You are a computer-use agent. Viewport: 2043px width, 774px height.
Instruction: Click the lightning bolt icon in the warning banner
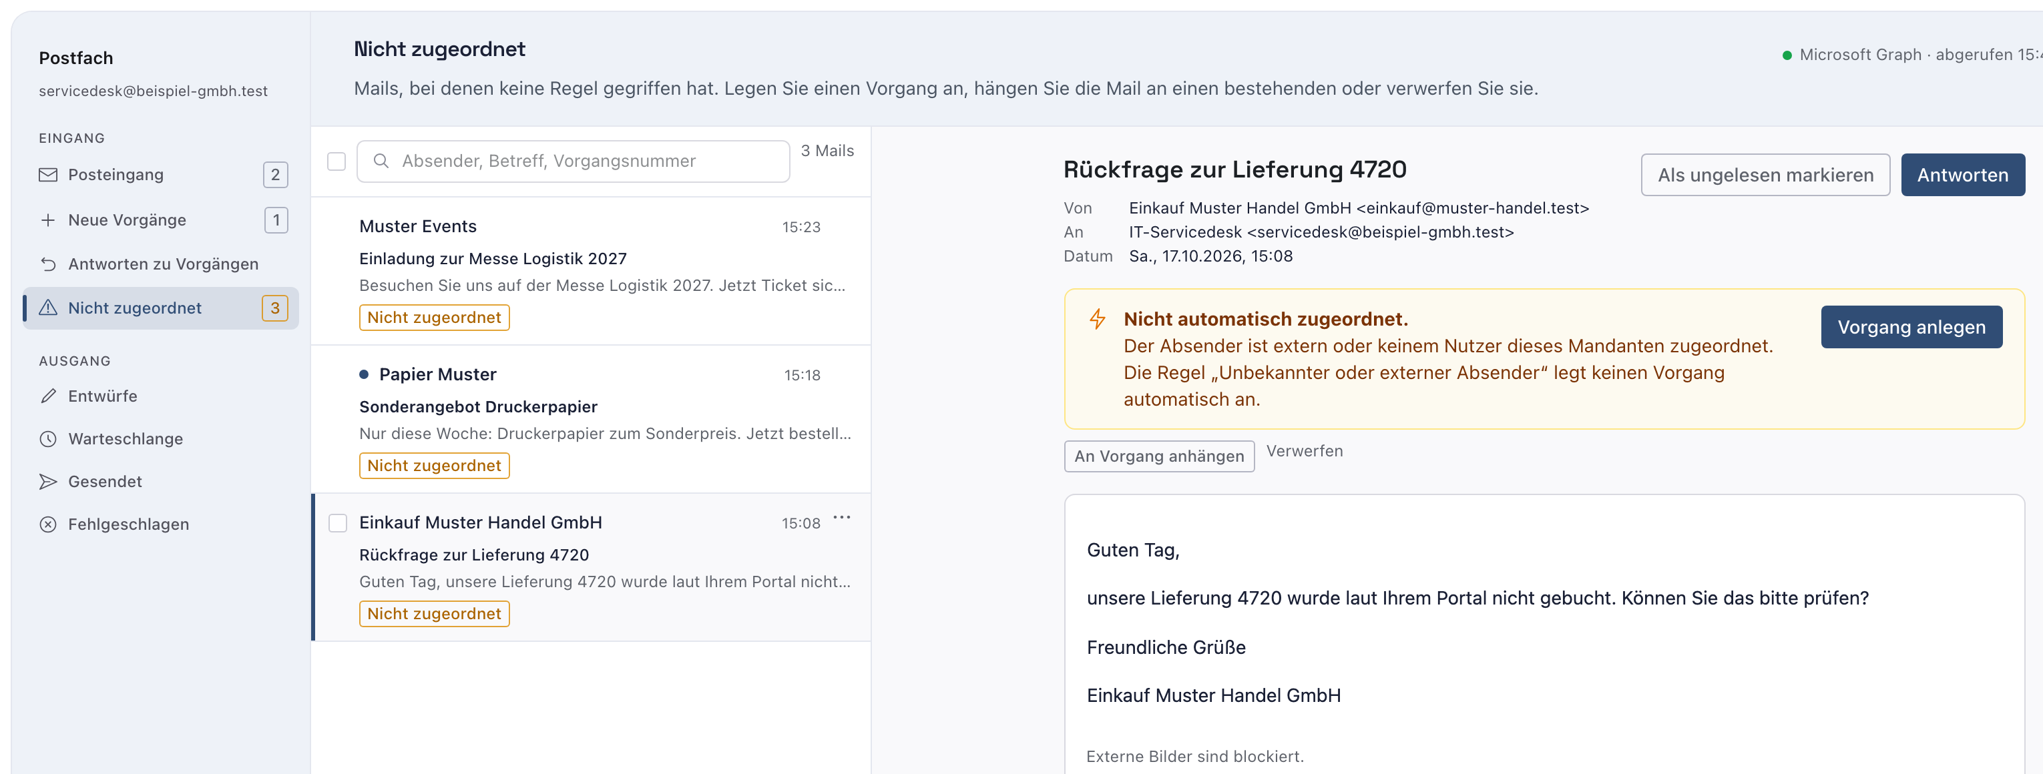1098,318
